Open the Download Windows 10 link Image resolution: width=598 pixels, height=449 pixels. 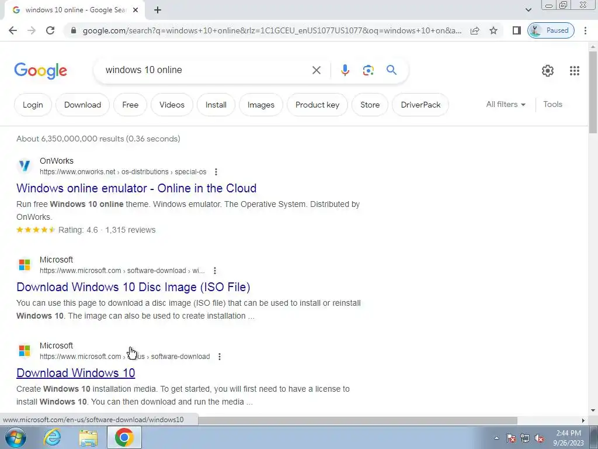tap(75, 373)
